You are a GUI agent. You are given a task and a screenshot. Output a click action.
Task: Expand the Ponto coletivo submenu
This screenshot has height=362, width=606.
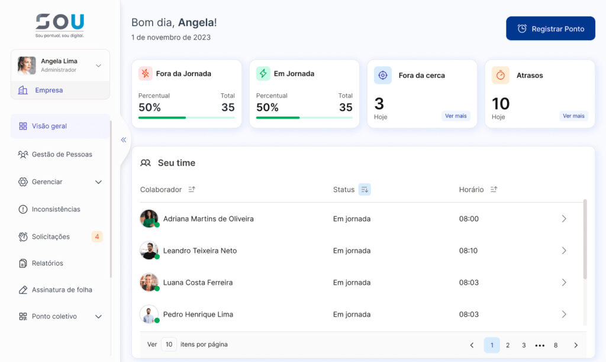point(99,317)
